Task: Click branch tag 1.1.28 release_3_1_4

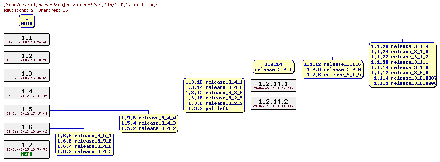Action: click(x=400, y=46)
